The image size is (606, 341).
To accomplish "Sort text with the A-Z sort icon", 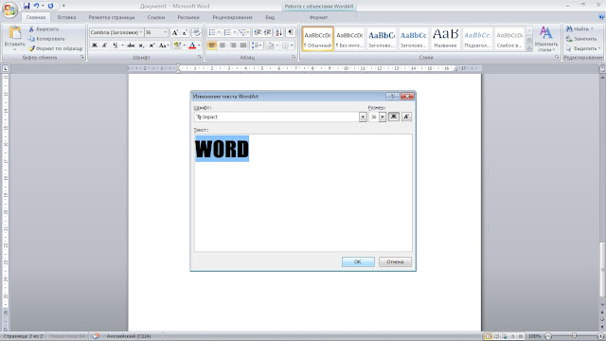I will click(279, 33).
